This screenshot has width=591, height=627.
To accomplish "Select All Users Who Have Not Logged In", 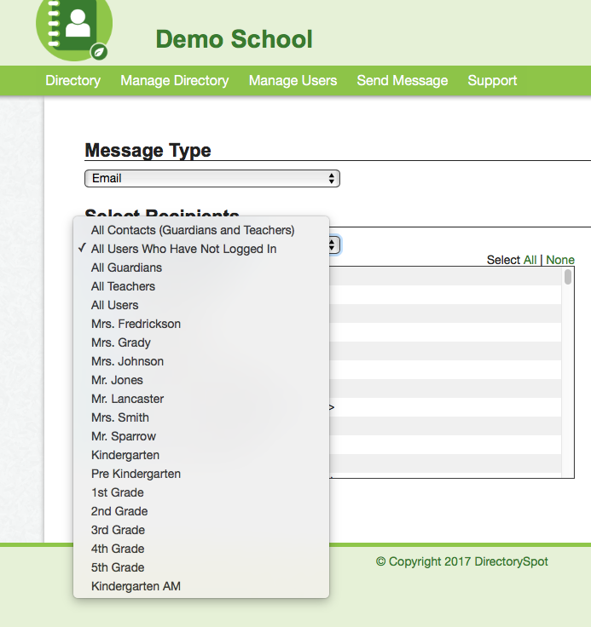I will [x=183, y=249].
